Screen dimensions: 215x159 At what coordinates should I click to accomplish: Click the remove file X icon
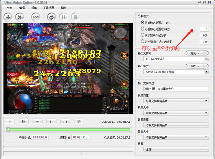click(x=20, y=17)
